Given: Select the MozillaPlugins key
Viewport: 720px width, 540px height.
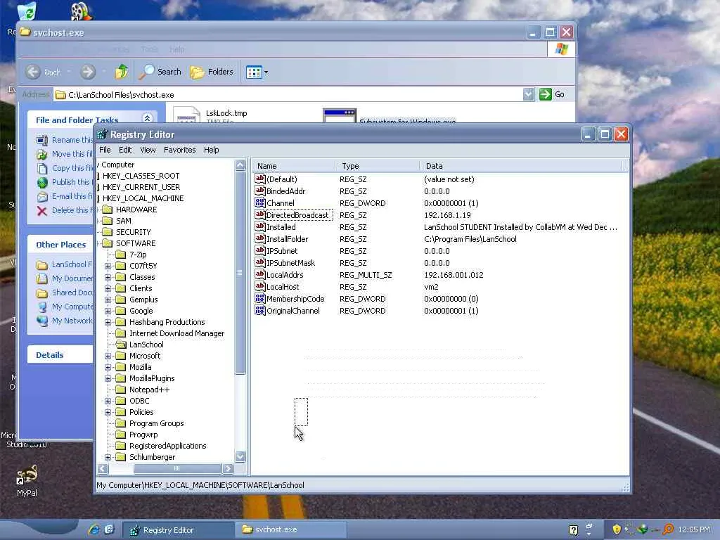Looking at the screenshot, I should point(152,378).
